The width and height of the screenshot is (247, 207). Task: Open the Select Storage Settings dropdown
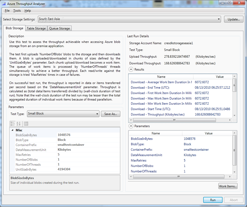[129, 19]
